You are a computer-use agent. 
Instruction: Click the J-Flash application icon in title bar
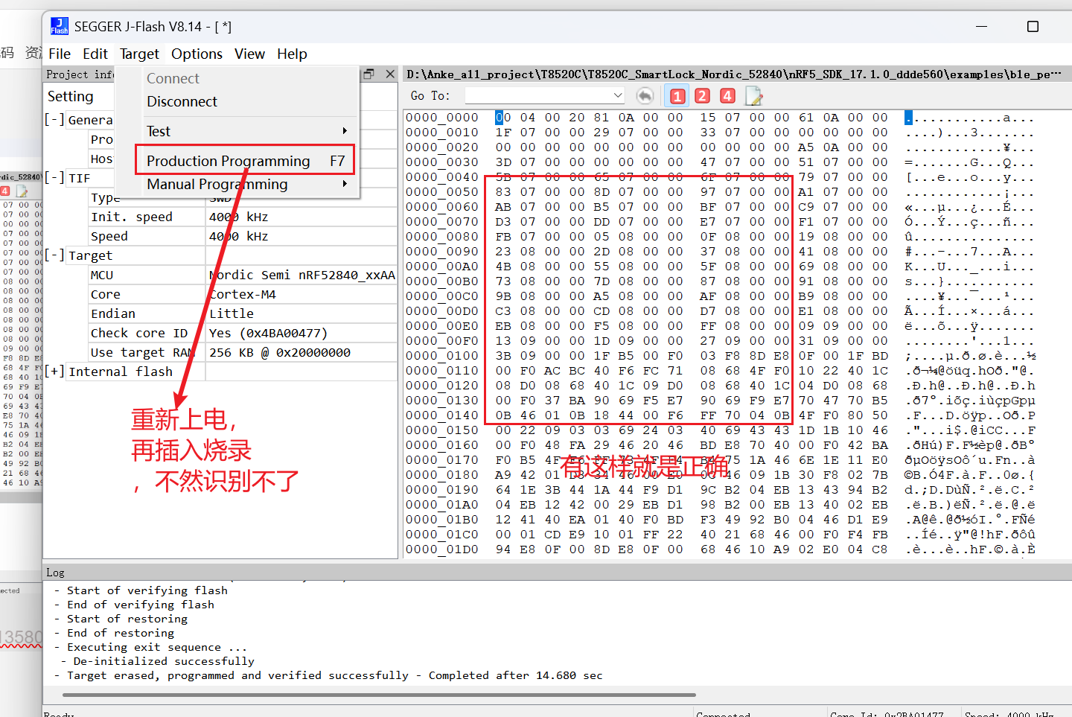60,27
